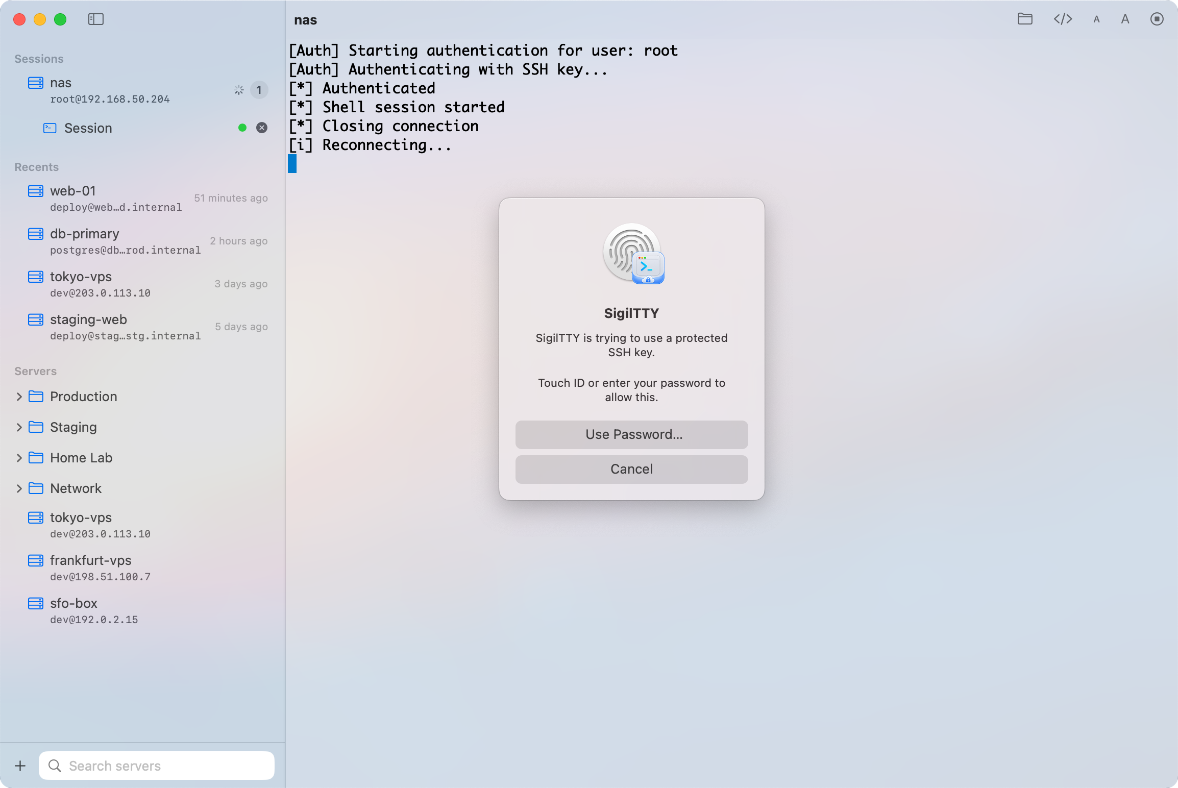Select frankfurt-vps server name
The image size is (1178, 788).
point(91,560)
